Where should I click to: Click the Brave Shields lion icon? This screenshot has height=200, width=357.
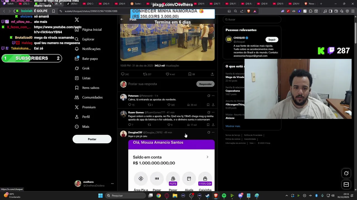pyautogui.click(x=249, y=11)
